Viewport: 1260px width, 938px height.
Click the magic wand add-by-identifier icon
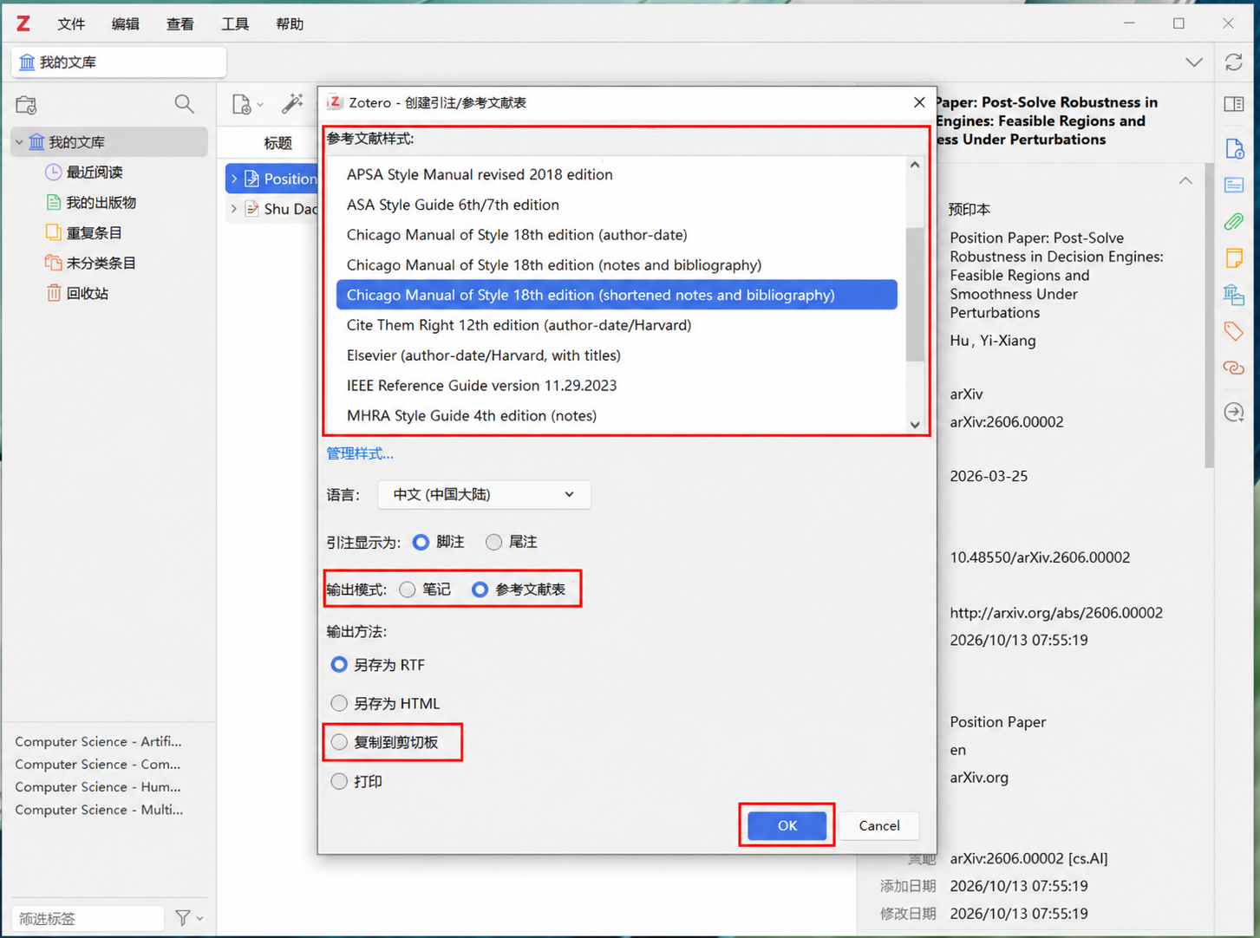pos(292,104)
